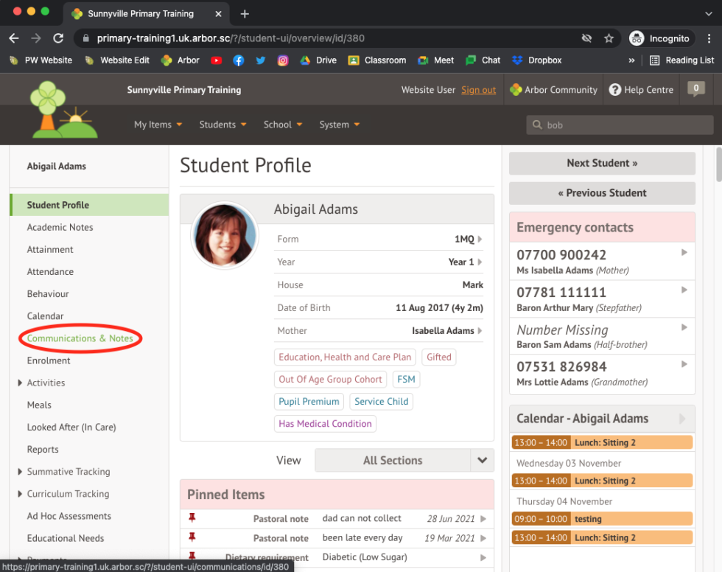
Task: Bookmark this page with the star icon
Action: (609, 38)
